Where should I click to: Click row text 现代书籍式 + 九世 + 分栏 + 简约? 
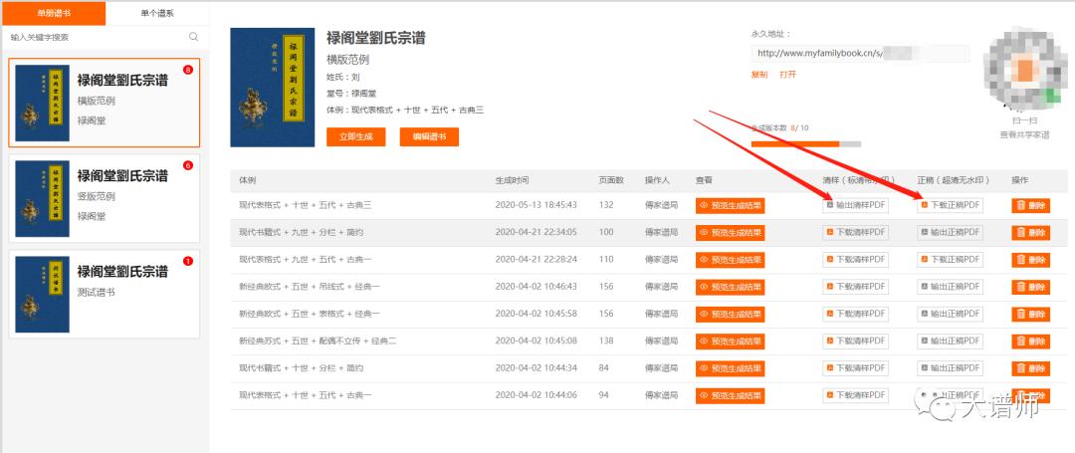(301, 233)
